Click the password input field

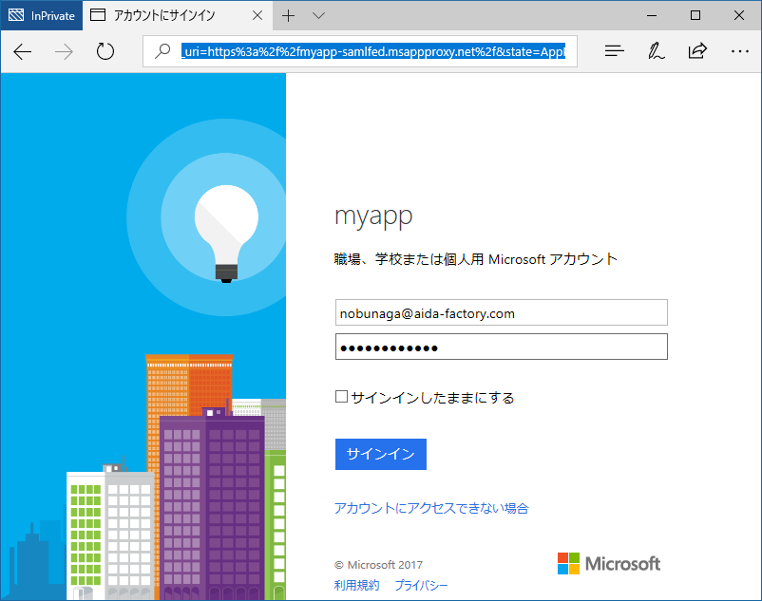[x=501, y=347]
